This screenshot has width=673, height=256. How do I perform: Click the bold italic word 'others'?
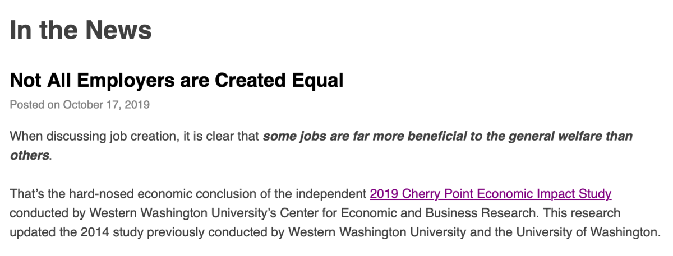click(29, 155)
